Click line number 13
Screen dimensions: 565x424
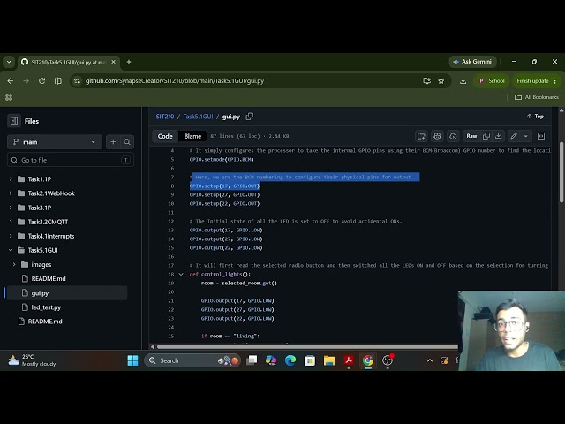(x=170, y=230)
